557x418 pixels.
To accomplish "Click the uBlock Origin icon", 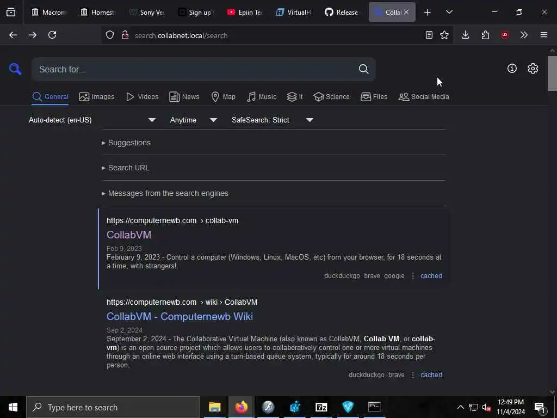I will point(505,35).
